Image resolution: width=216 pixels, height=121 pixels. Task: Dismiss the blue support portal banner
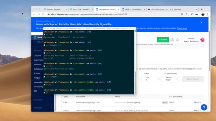coord(201,23)
